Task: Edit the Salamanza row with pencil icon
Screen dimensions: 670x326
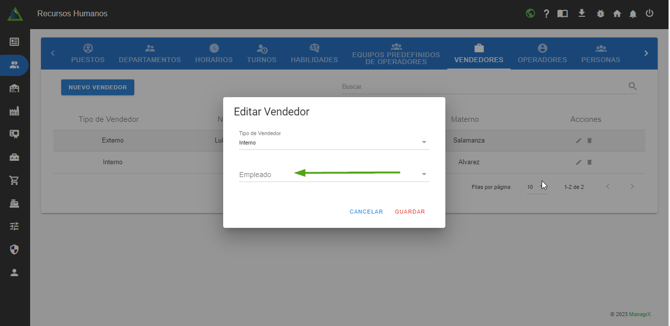Action: pyautogui.click(x=579, y=141)
